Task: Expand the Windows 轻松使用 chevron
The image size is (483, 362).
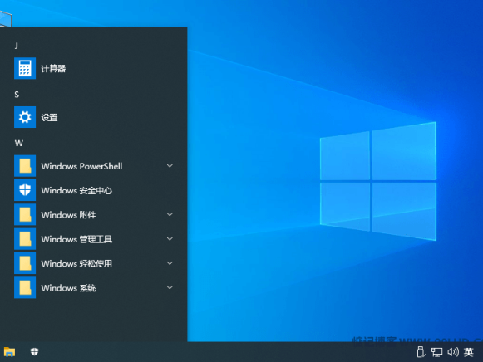Action: pos(170,263)
